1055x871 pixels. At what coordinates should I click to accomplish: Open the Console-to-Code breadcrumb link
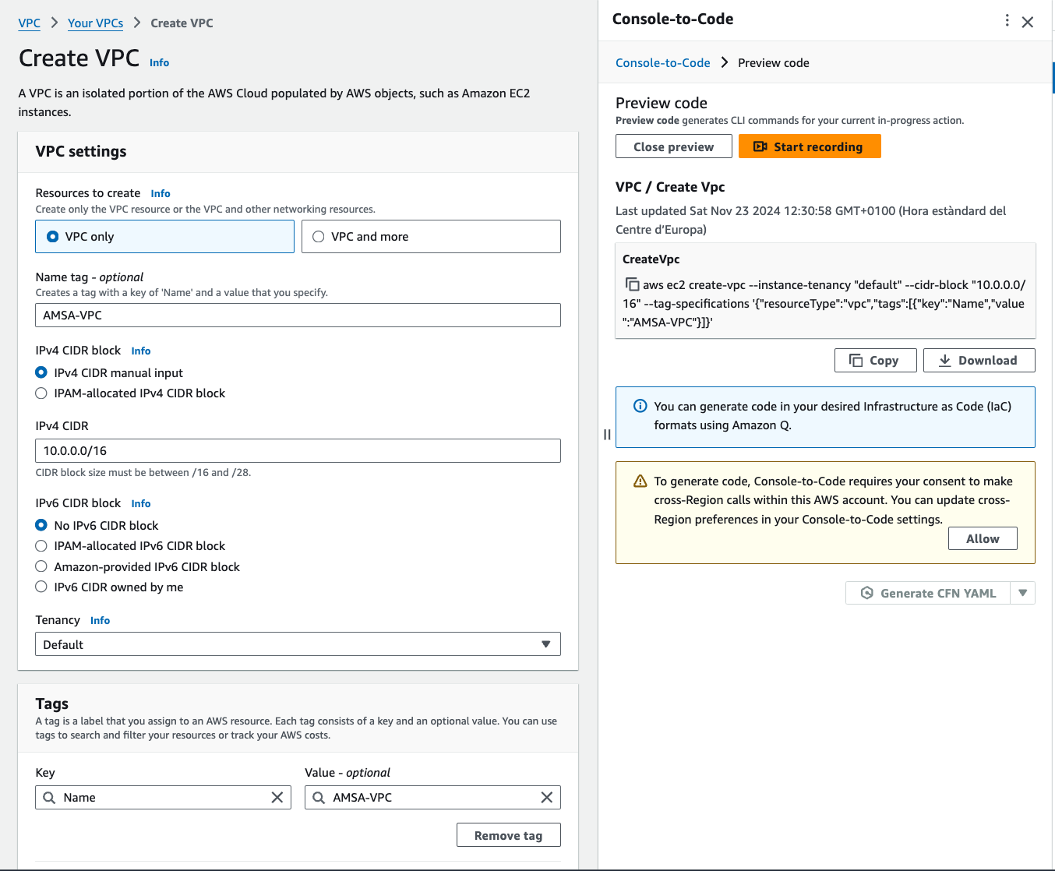coord(662,63)
